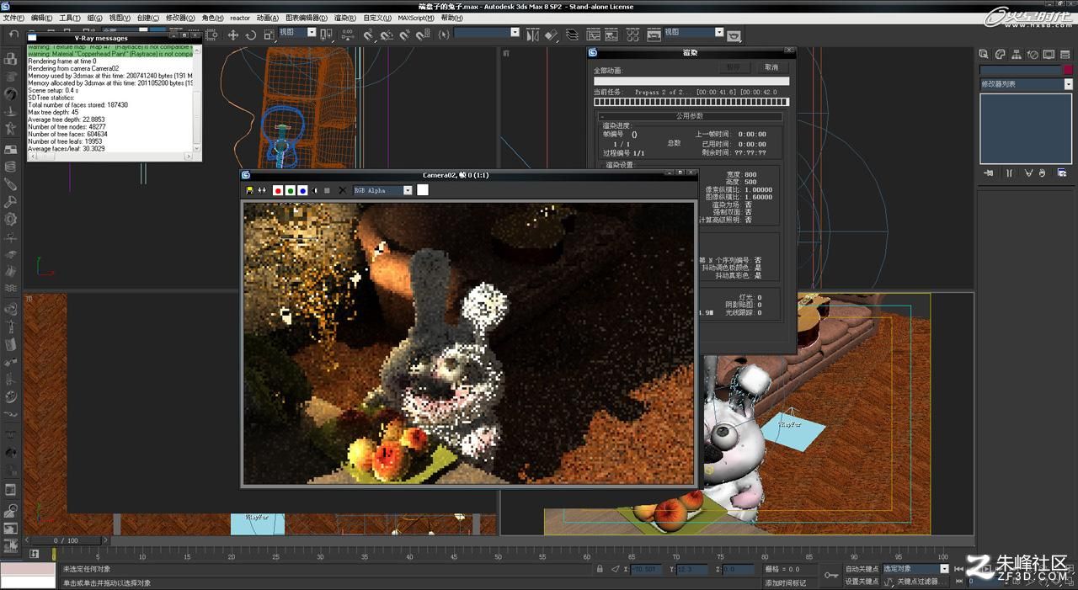The image size is (1078, 590).
Task: Click the 添加时间标记 label
Action: pyautogui.click(x=786, y=582)
